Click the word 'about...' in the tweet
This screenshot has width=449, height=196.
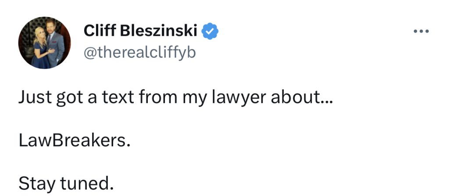tap(302, 97)
